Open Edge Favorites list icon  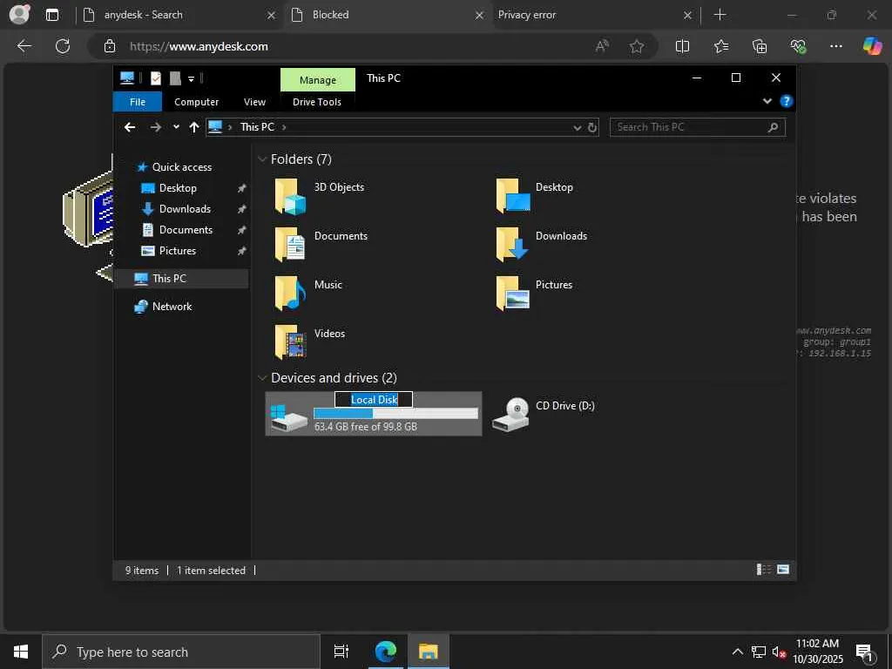pyautogui.click(x=720, y=47)
